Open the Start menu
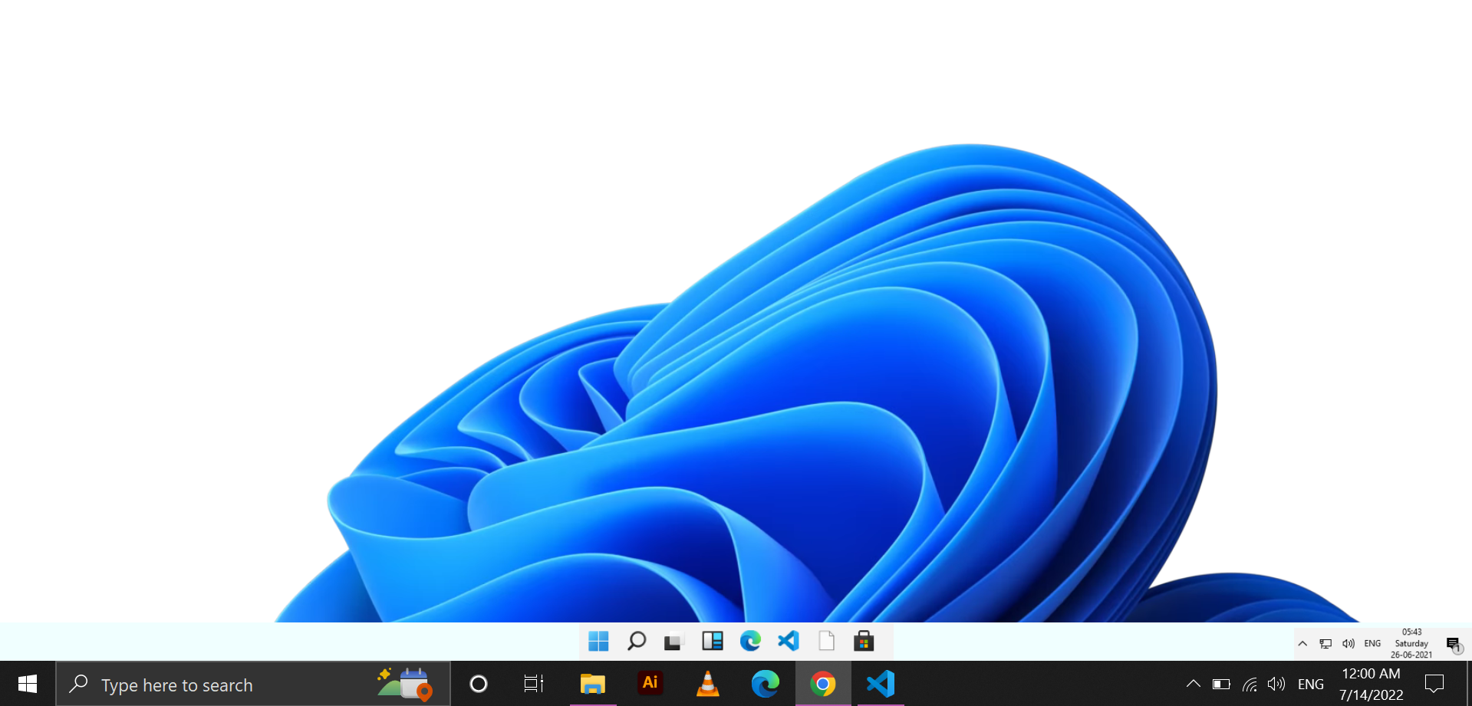This screenshot has height=706, width=1472. [27, 684]
